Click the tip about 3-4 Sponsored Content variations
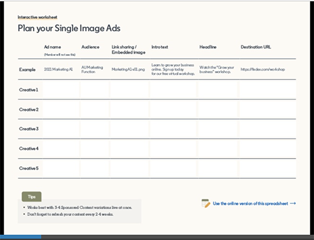 (x=80, y=207)
